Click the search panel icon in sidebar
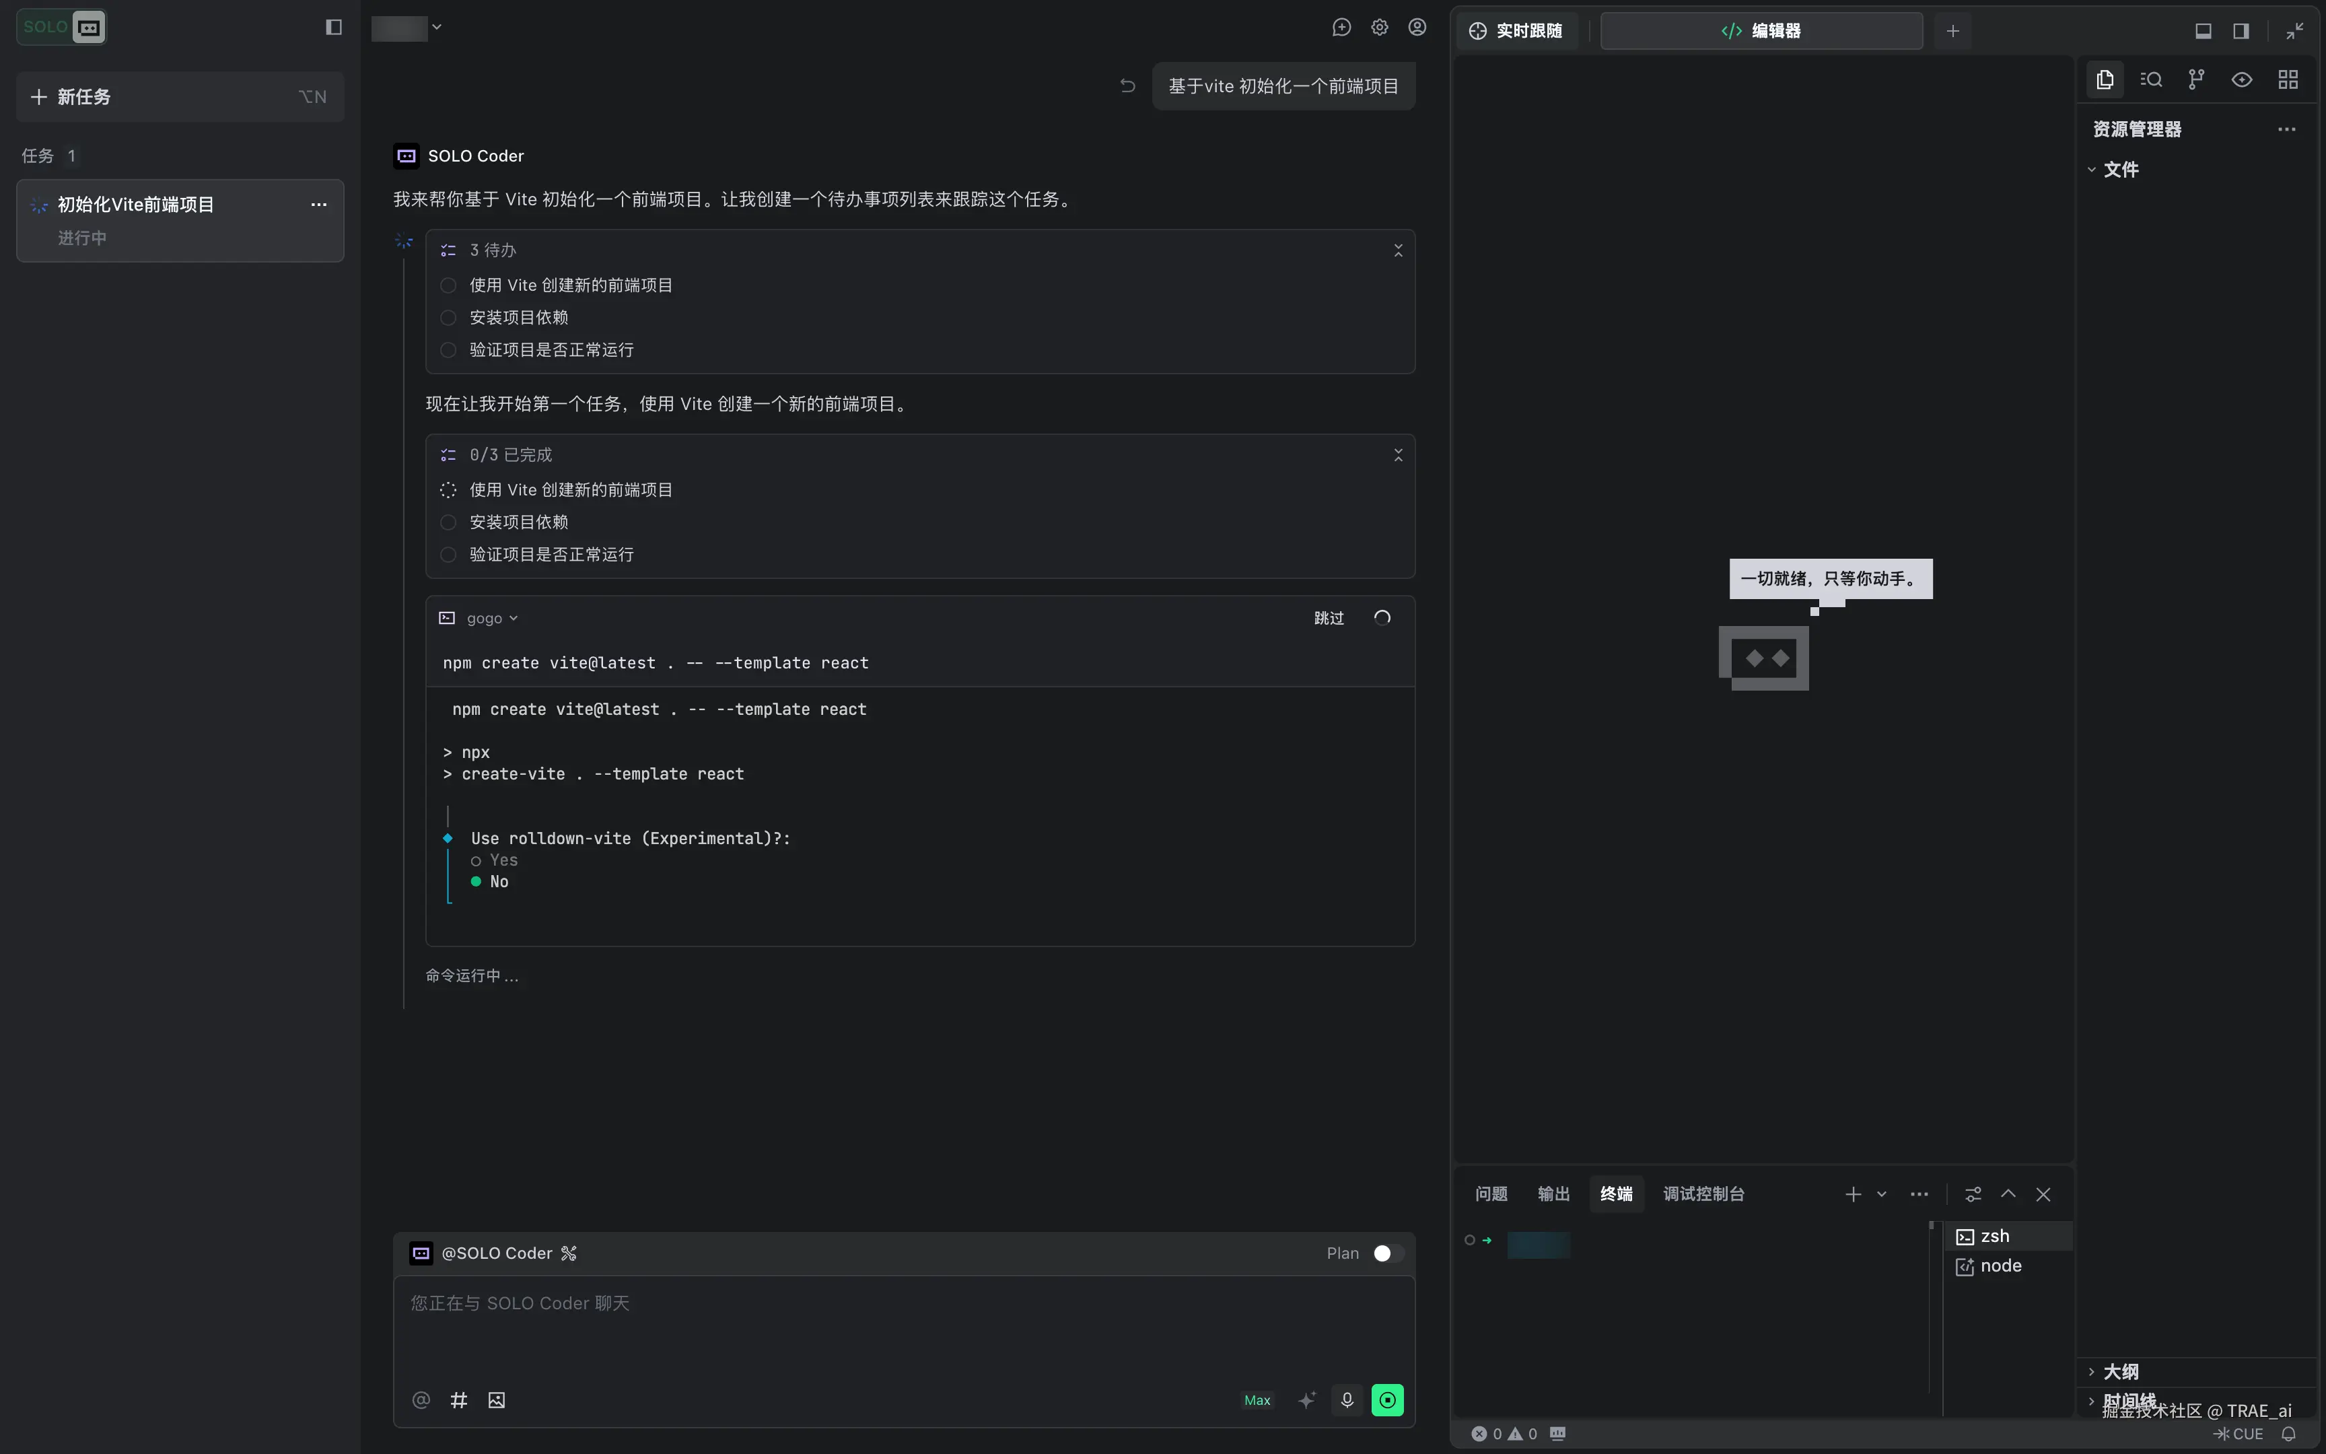Screen dimensions: 2326x1454 click(x=2150, y=80)
